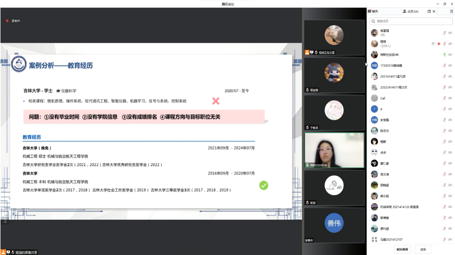The width and height of the screenshot is (455, 255).
Task: Toggle camera icon for 特斯拉校招HR in list
Action: [450, 55]
